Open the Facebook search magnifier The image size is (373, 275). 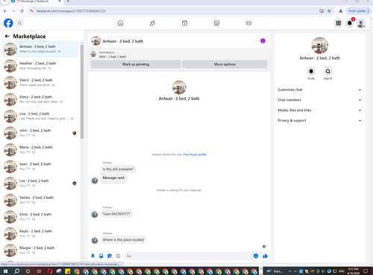19,23
